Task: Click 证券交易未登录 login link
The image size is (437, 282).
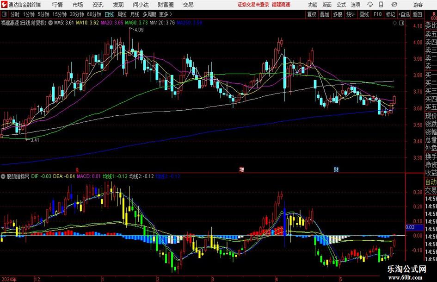Action: 253,5
